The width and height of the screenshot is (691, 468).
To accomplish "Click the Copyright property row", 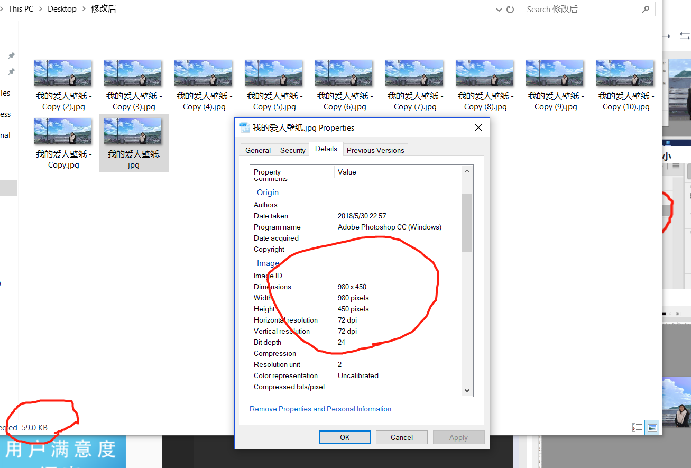I will (354, 249).
